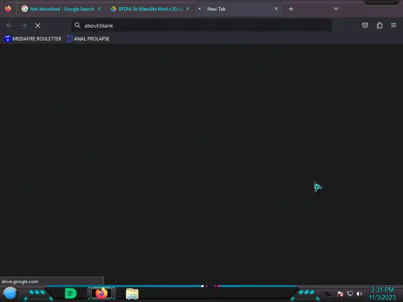Viewport: 403px width, 302px height.
Task: Select the New Tab tab
Action: (239, 9)
